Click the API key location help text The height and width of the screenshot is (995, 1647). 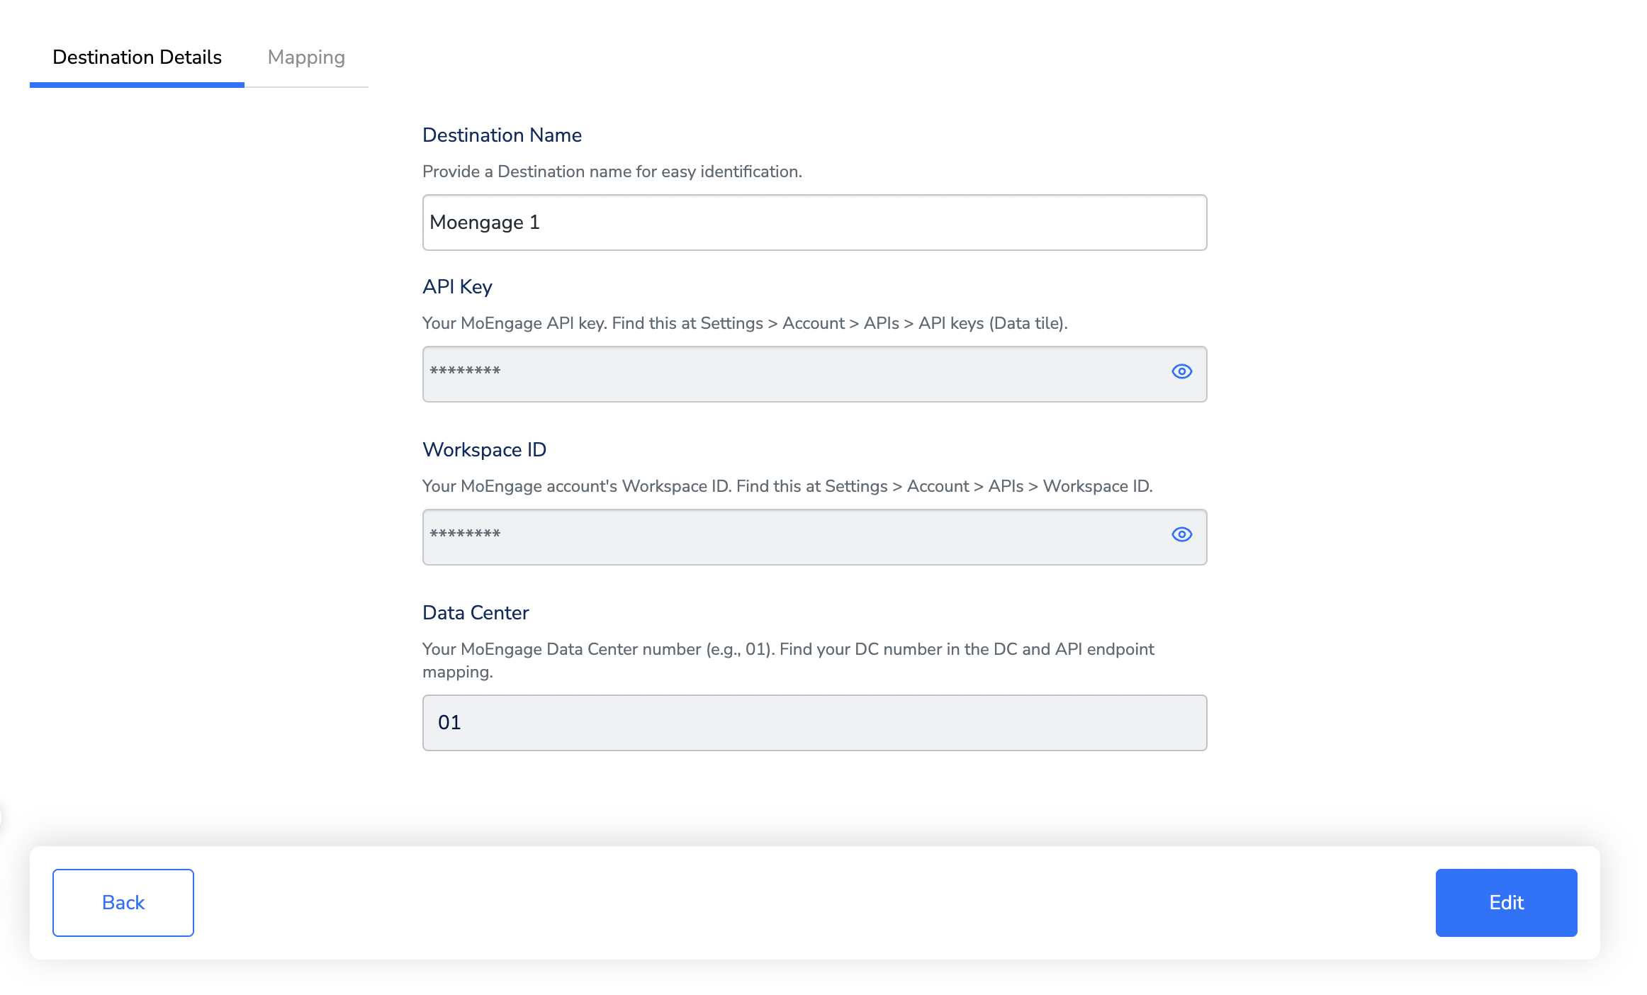744,323
